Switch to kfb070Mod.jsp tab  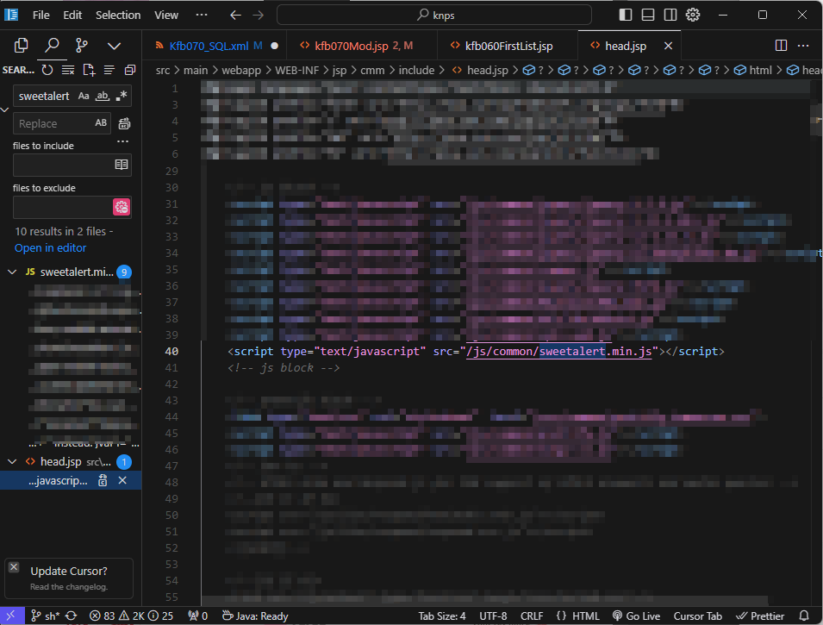click(x=362, y=46)
